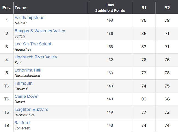Open the Leighton Buzzard team link

[x=31, y=110]
